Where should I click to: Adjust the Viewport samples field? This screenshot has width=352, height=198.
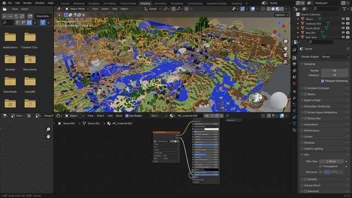tap(334, 75)
